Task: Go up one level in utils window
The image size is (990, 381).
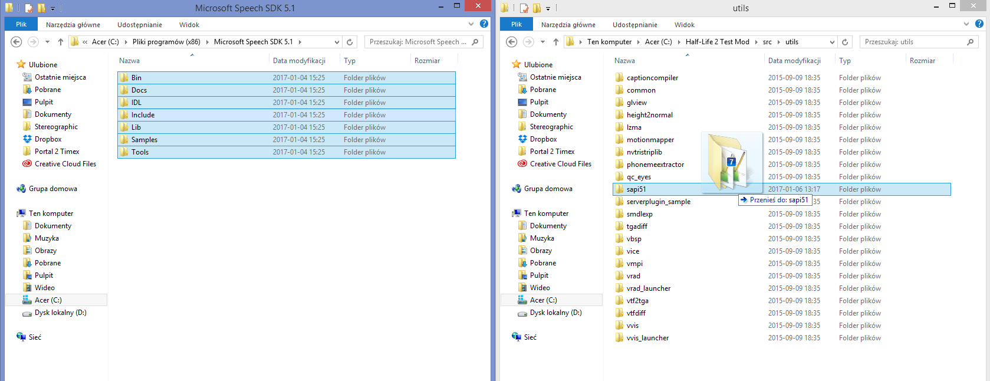Action: point(555,42)
